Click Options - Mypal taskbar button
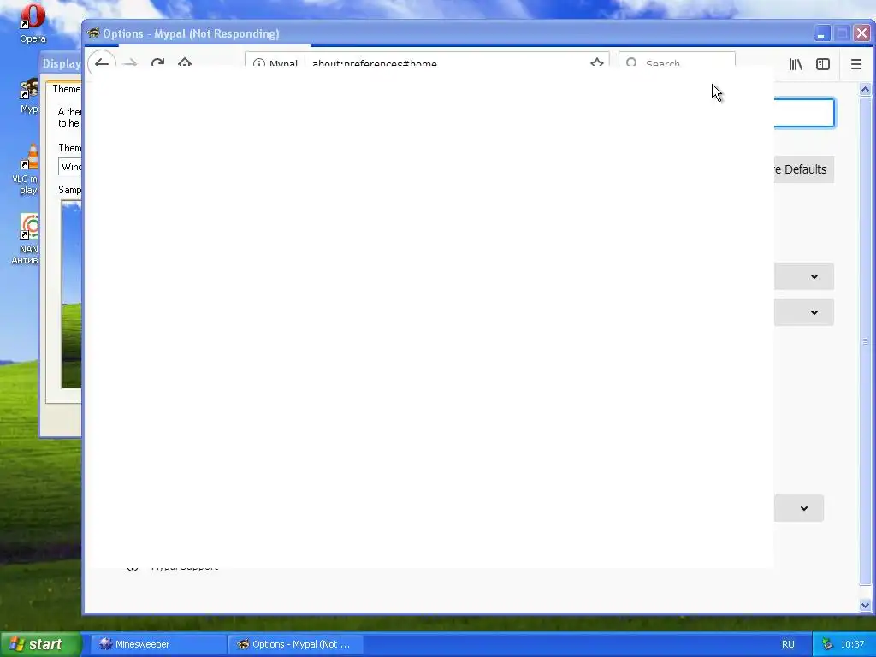 point(296,644)
